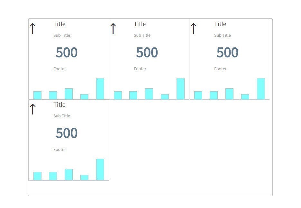Click the up arrow icon in the first tile
This screenshot has height=208, width=301.
coord(32,28)
